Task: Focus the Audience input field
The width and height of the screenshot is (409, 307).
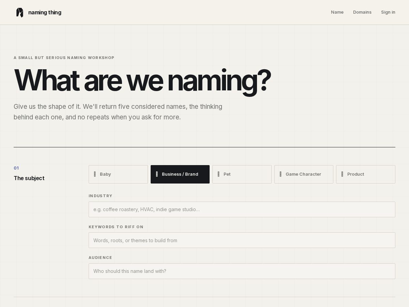Action: click(242, 271)
